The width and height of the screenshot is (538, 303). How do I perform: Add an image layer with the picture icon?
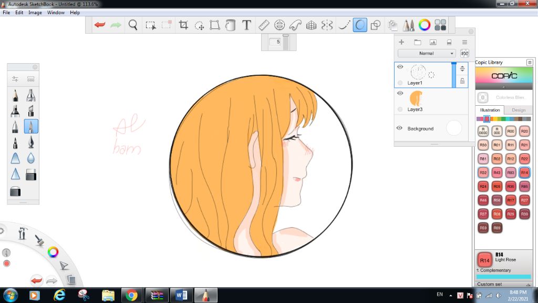[433, 42]
